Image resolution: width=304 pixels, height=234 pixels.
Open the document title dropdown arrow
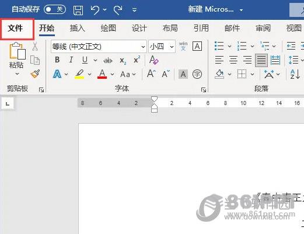click(241, 10)
